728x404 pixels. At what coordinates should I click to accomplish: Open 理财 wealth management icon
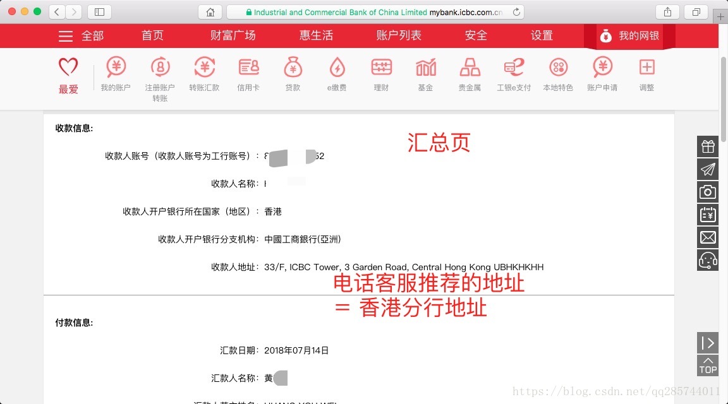tap(381, 68)
